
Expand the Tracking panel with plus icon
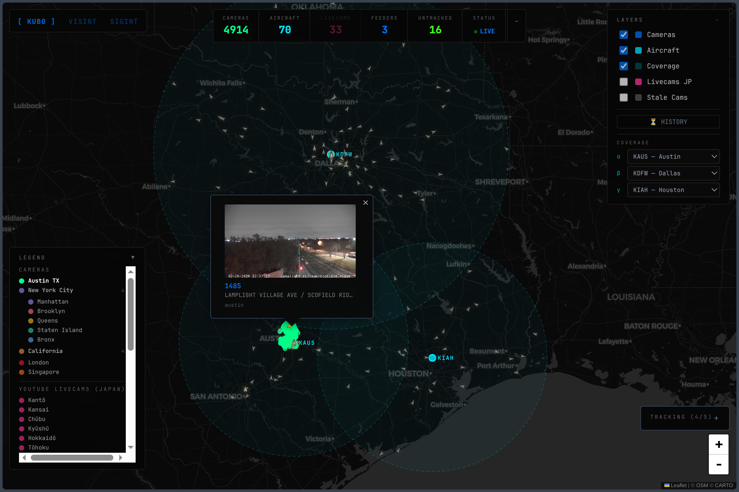716,418
